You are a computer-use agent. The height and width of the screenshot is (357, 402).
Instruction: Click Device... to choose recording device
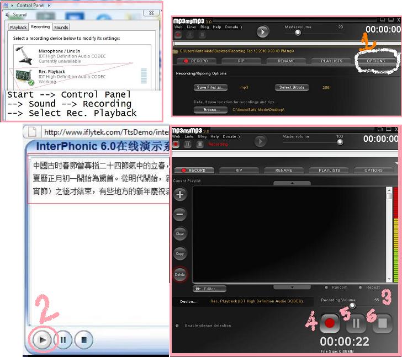(188, 302)
